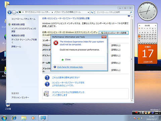The image size is (161, 121).
Task: Click the taskbar clock showing 12:43
Action: pos(152,118)
